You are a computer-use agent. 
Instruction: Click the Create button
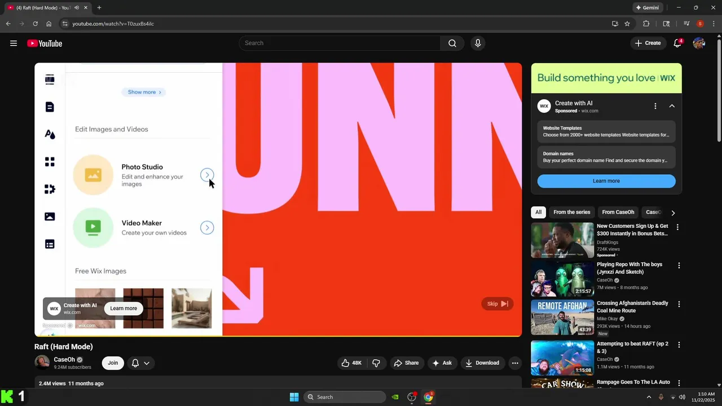648,43
